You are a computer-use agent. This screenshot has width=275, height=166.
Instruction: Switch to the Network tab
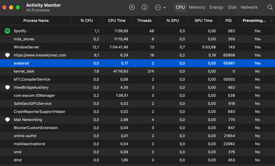249,7
